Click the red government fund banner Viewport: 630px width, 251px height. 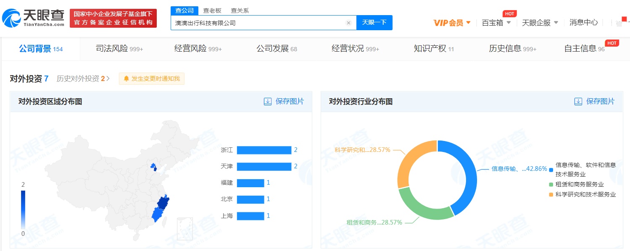pyautogui.click(x=113, y=18)
